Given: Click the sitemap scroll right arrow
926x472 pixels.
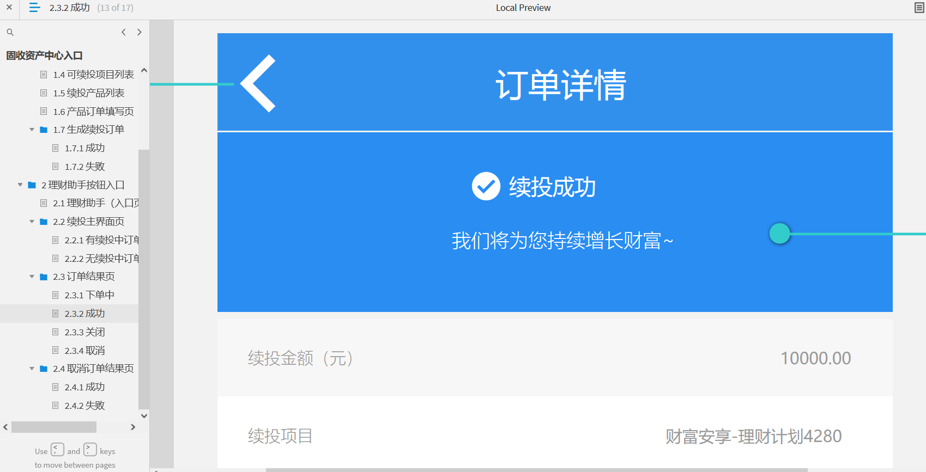Looking at the screenshot, I should (x=133, y=427).
